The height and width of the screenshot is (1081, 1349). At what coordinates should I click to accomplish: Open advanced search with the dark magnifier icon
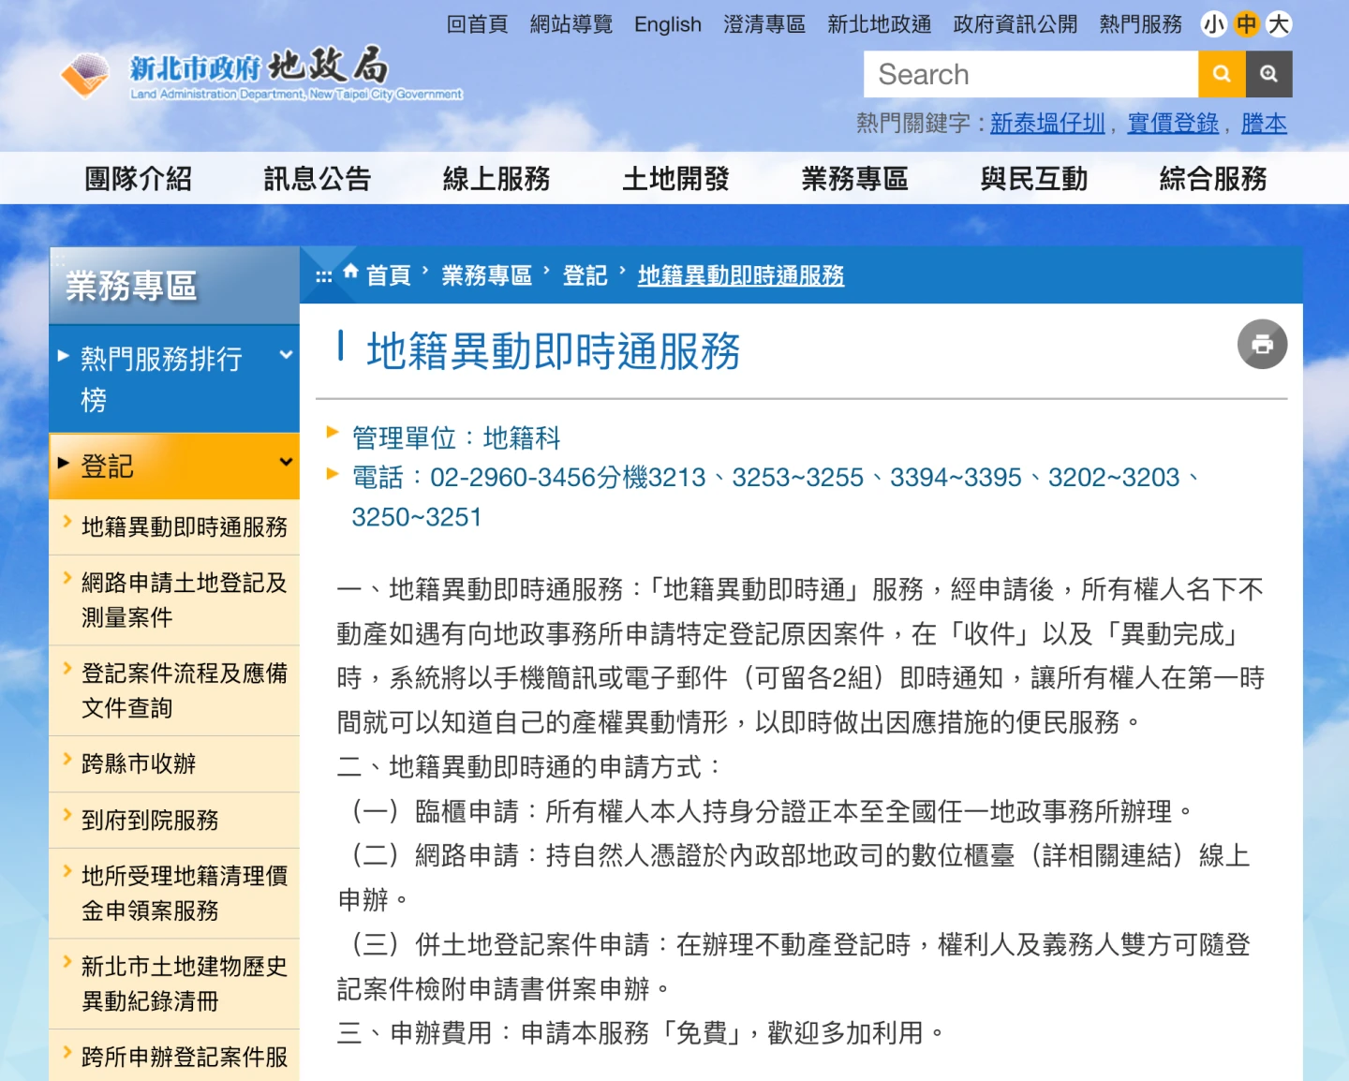(1269, 74)
